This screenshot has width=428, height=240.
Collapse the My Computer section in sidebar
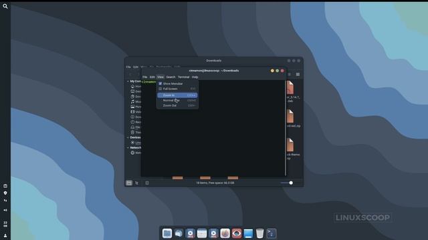coord(128,81)
